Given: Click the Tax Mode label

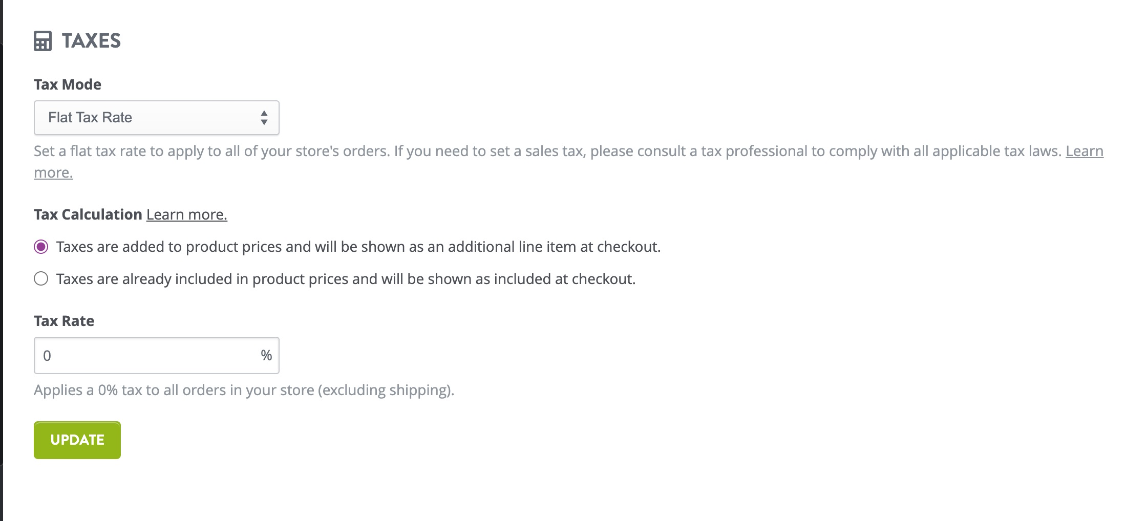Looking at the screenshot, I should tap(67, 84).
